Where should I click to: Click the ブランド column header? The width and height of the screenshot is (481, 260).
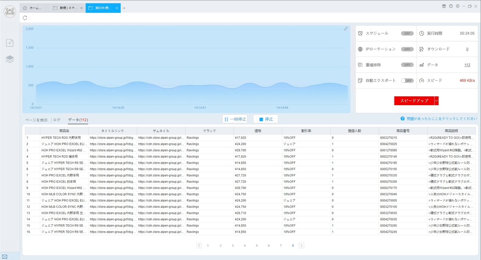[209, 131]
